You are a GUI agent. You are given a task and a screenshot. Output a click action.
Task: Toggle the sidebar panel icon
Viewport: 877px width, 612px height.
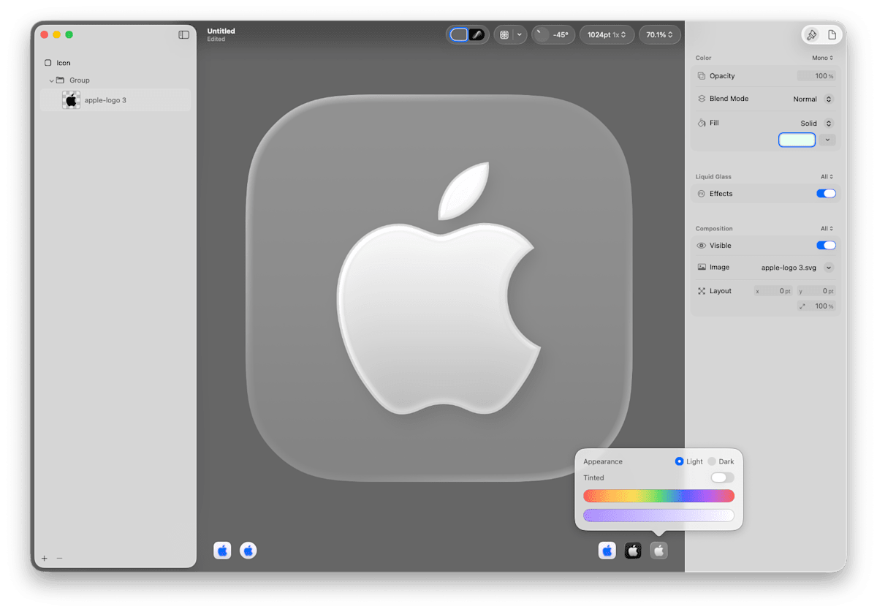tap(183, 34)
